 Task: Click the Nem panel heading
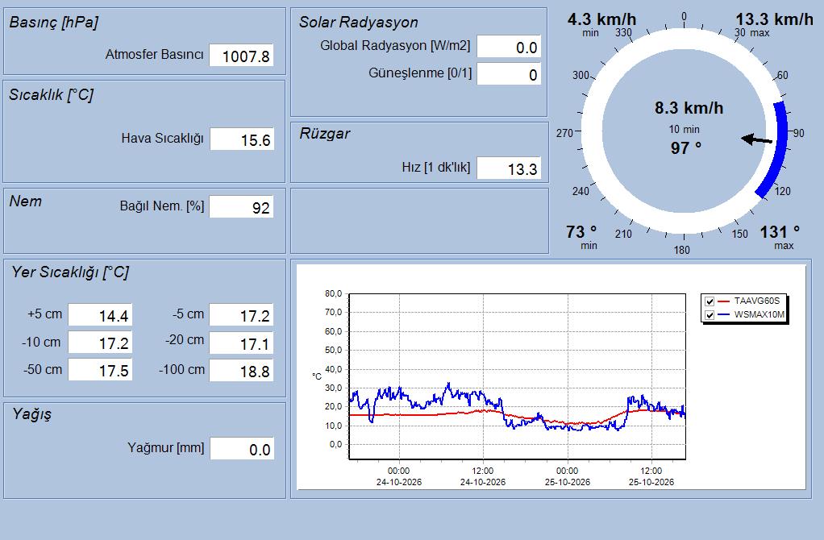click(25, 201)
